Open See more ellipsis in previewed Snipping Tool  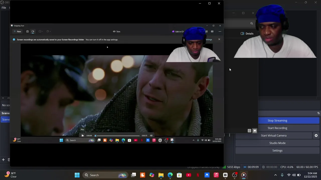tap(220, 31)
